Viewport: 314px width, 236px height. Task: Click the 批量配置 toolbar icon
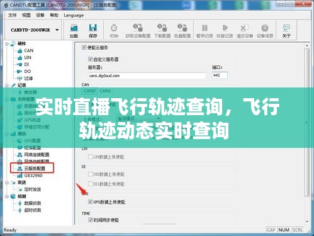click(x=182, y=31)
